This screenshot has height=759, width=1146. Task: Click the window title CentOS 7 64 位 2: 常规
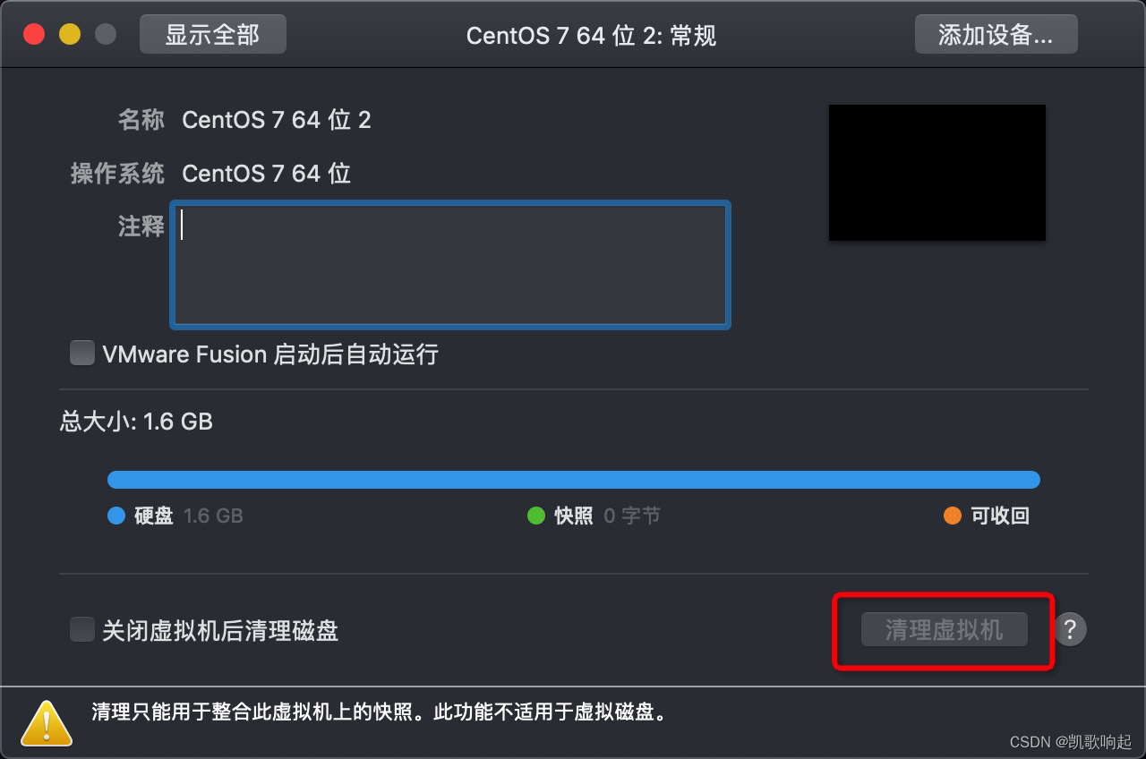(x=591, y=36)
